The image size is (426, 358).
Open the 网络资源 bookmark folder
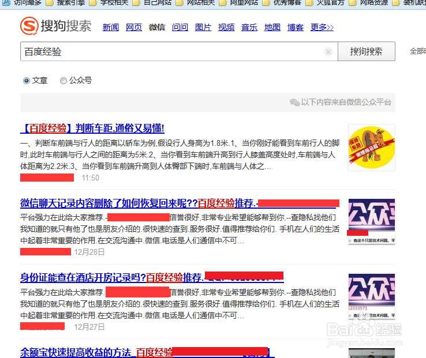point(368,3)
